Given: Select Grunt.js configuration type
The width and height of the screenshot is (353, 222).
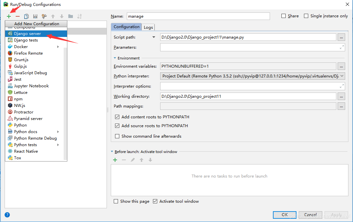Looking at the screenshot, I should pos(34,60).
